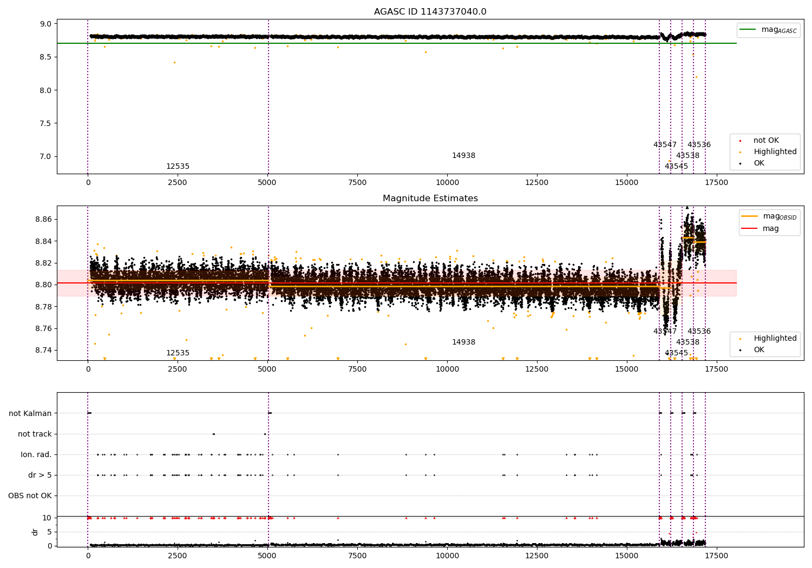The width and height of the screenshot is (812, 568).
Task: Click x tick '17500' under the top plot
Action: (x=716, y=183)
